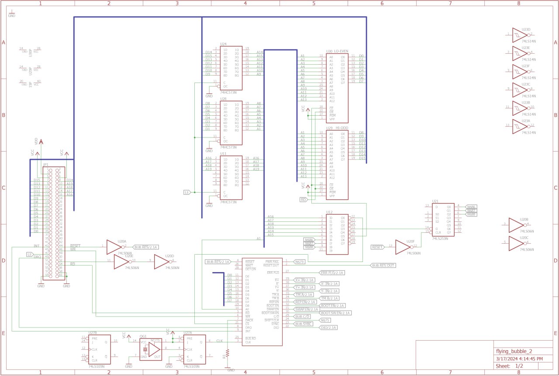Select the U29 HI-ODD memory chip
This screenshot has height=376, width=559.
(x=337, y=165)
